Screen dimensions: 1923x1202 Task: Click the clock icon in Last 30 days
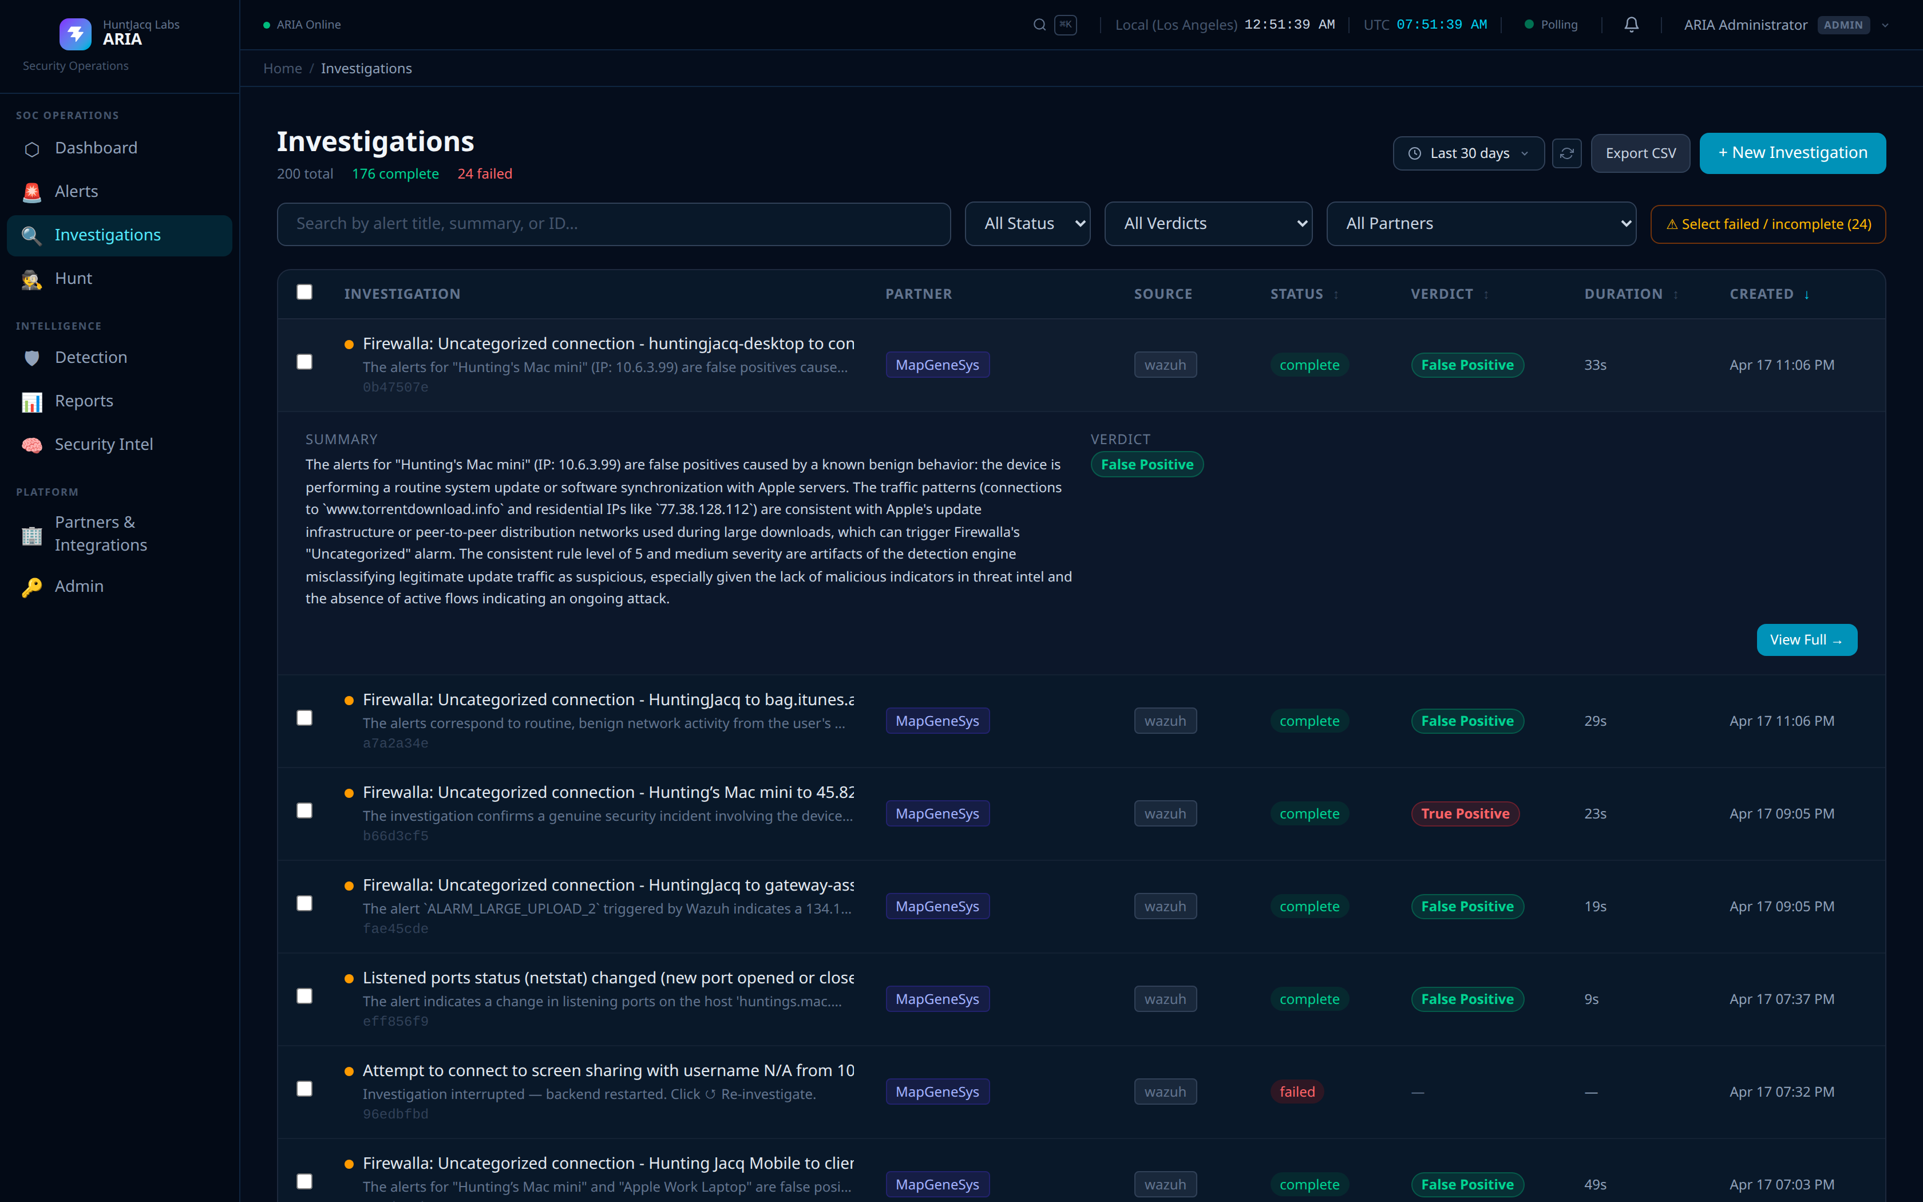pyautogui.click(x=1414, y=153)
